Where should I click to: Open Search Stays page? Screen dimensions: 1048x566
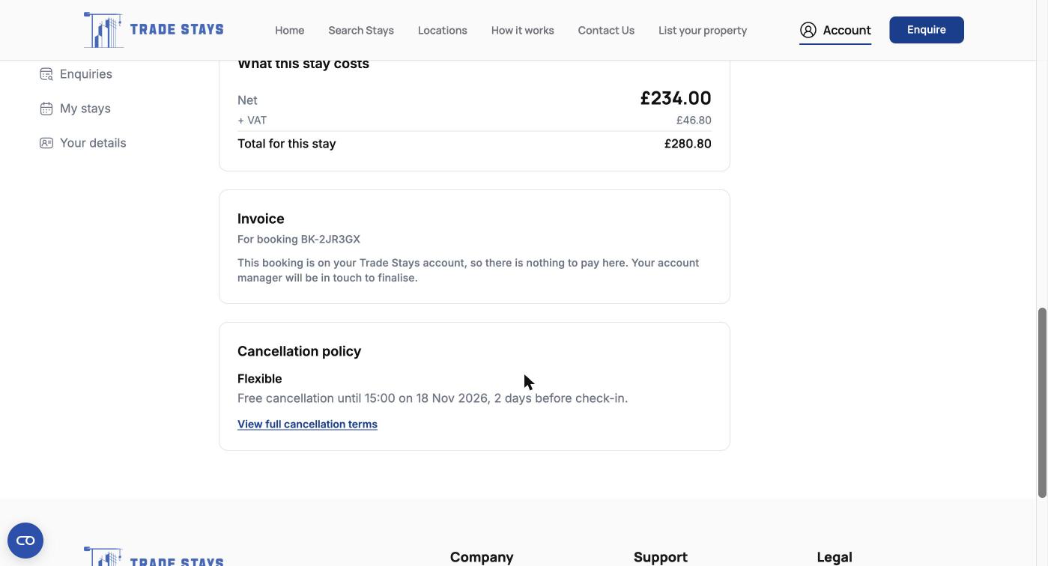point(361,30)
